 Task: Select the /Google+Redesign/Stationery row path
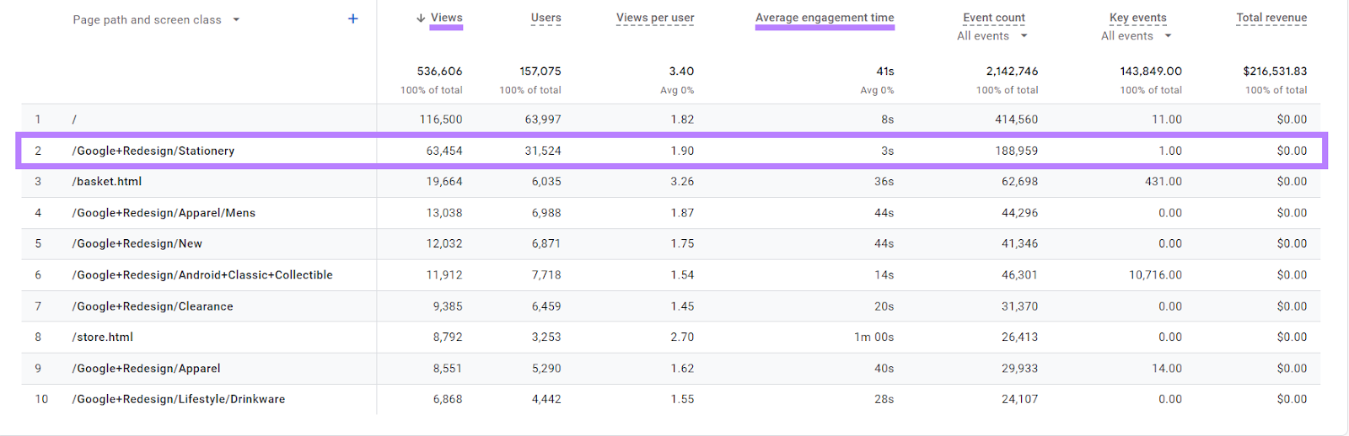153,151
